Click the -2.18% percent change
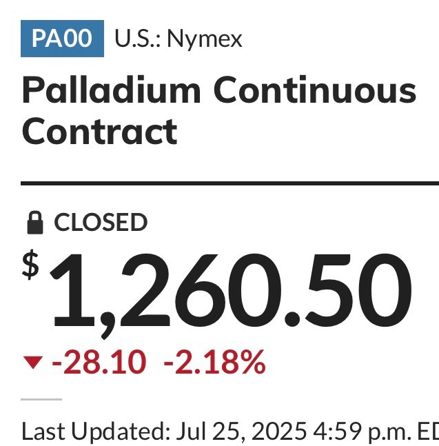Viewport: 439px width, 446px height. point(214,362)
